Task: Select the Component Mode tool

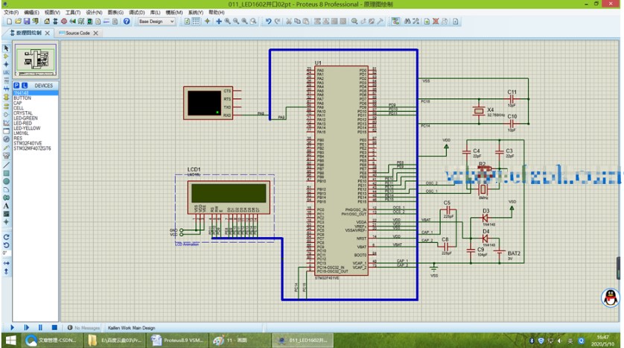Action: (x=6, y=56)
